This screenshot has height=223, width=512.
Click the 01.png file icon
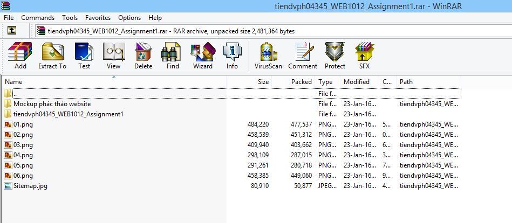(8, 124)
